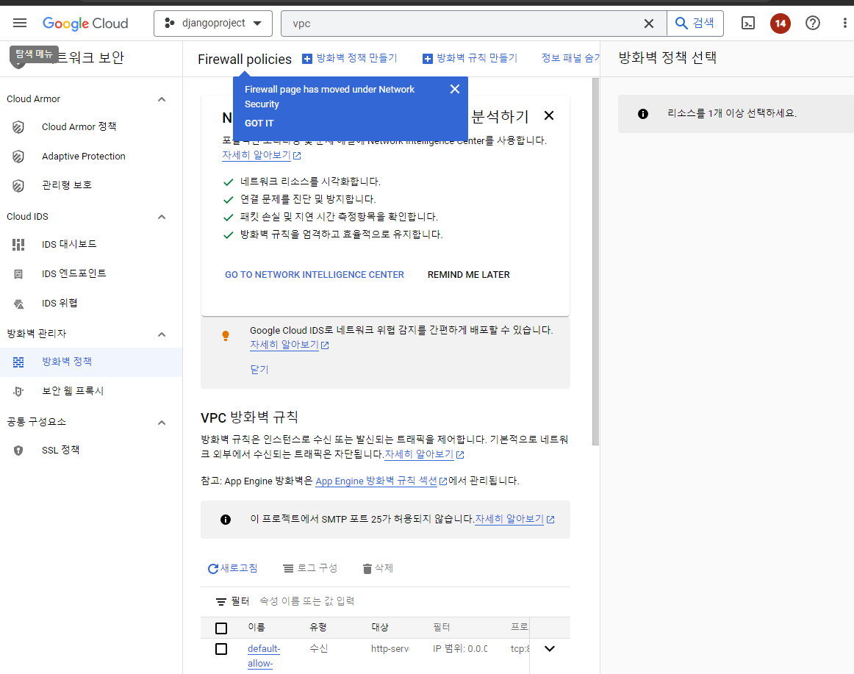Open 관리형 보호 in sidebar

[x=66, y=185]
